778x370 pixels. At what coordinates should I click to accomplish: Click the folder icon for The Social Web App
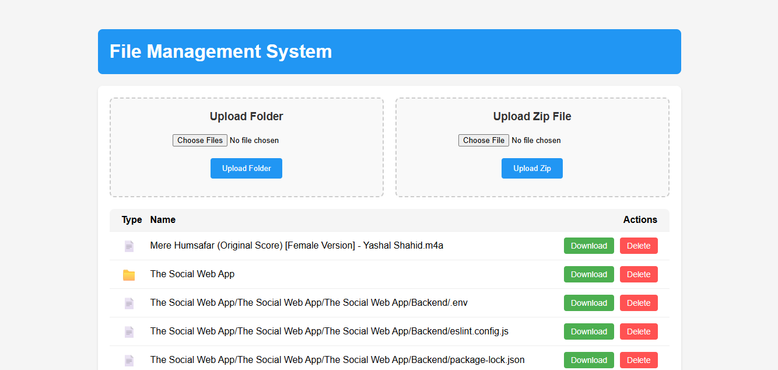click(x=129, y=275)
